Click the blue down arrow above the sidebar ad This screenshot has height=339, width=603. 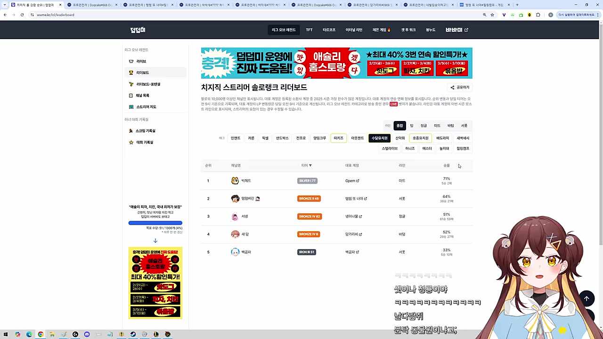coord(155,241)
